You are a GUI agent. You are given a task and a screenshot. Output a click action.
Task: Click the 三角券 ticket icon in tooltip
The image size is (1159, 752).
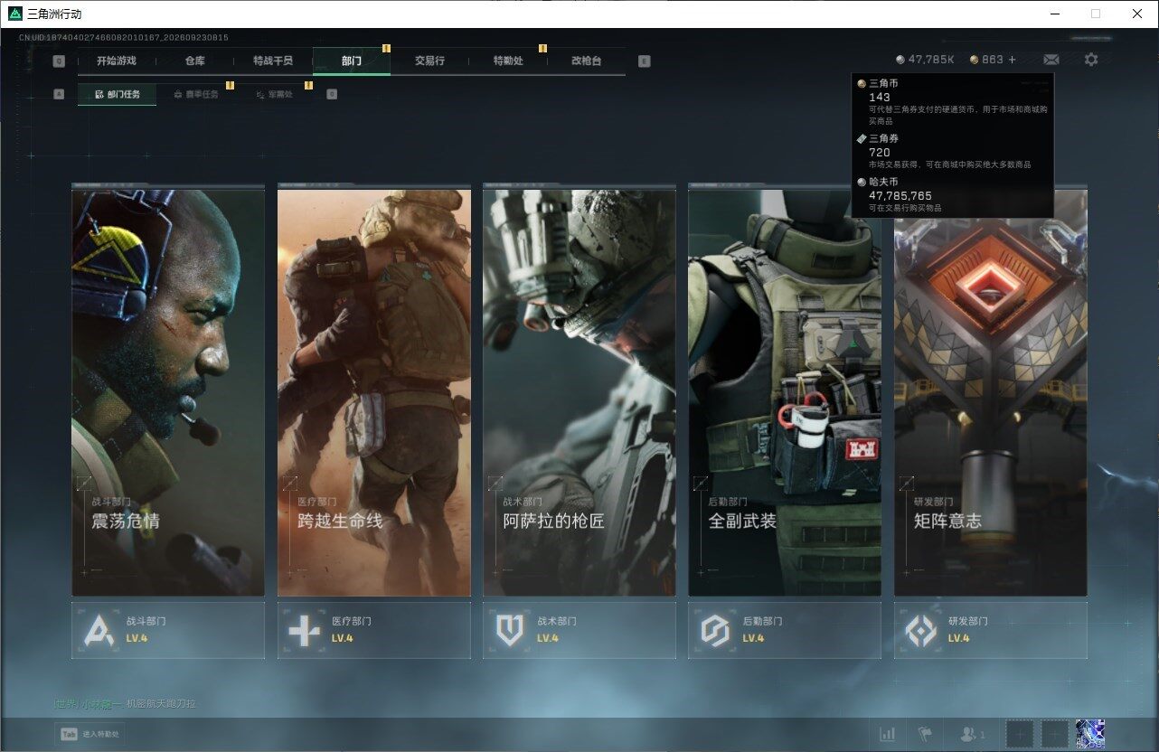(862, 138)
